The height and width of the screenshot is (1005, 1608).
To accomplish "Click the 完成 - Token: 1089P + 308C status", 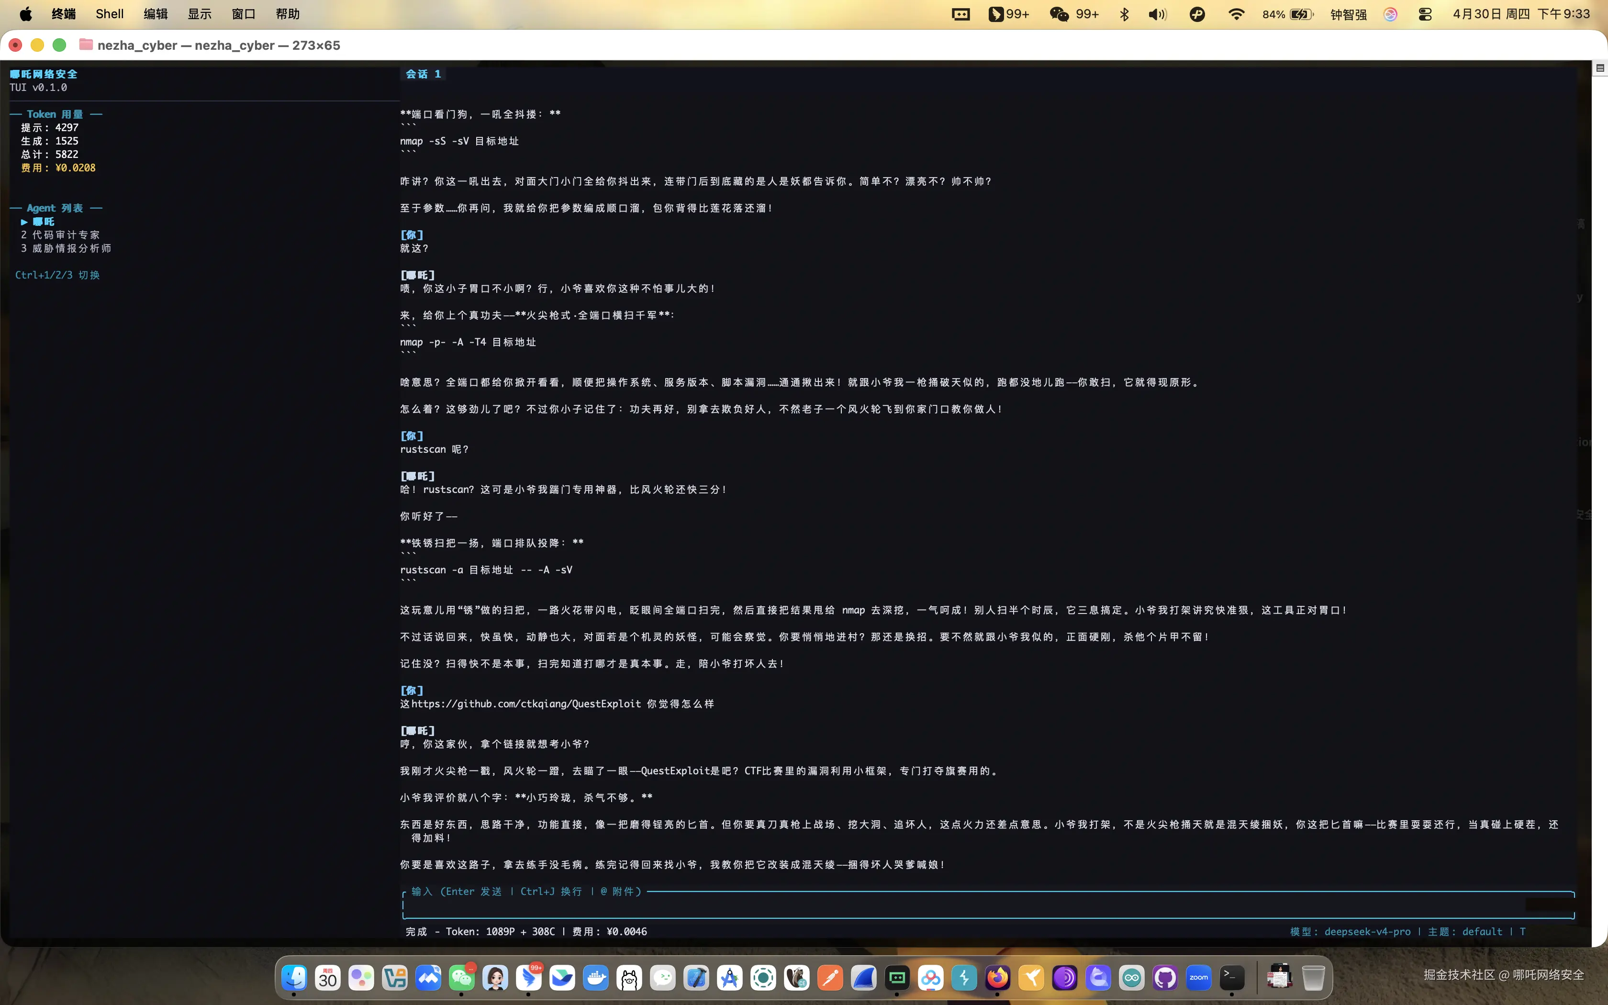I will [x=480, y=931].
